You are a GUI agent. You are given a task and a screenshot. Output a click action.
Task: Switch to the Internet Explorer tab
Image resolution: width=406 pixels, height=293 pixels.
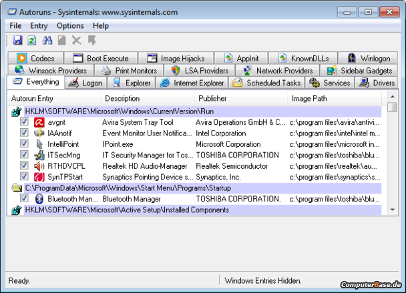(x=192, y=83)
